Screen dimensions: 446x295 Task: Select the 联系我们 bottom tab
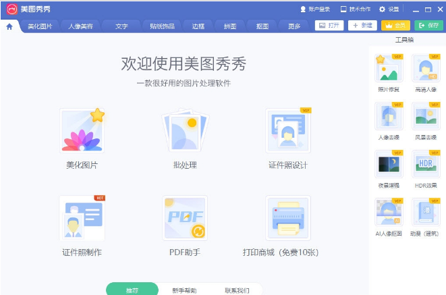click(x=237, y=290)
